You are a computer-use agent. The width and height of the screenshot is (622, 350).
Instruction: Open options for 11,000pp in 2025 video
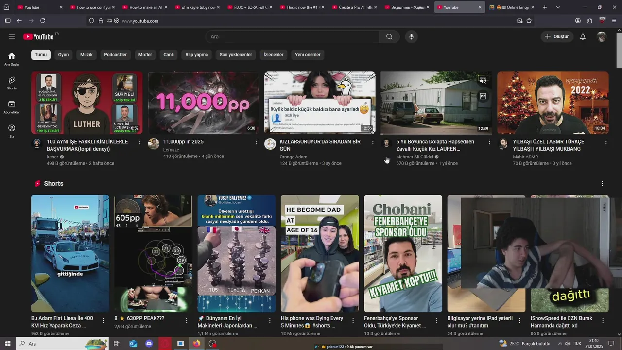click(257, 142)
